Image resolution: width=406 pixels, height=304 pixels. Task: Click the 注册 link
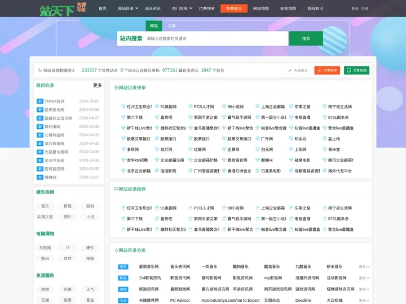coord(365,8)
